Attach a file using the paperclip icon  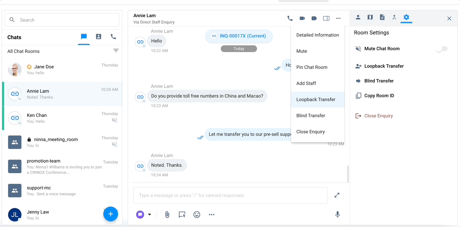pos(167,215)
